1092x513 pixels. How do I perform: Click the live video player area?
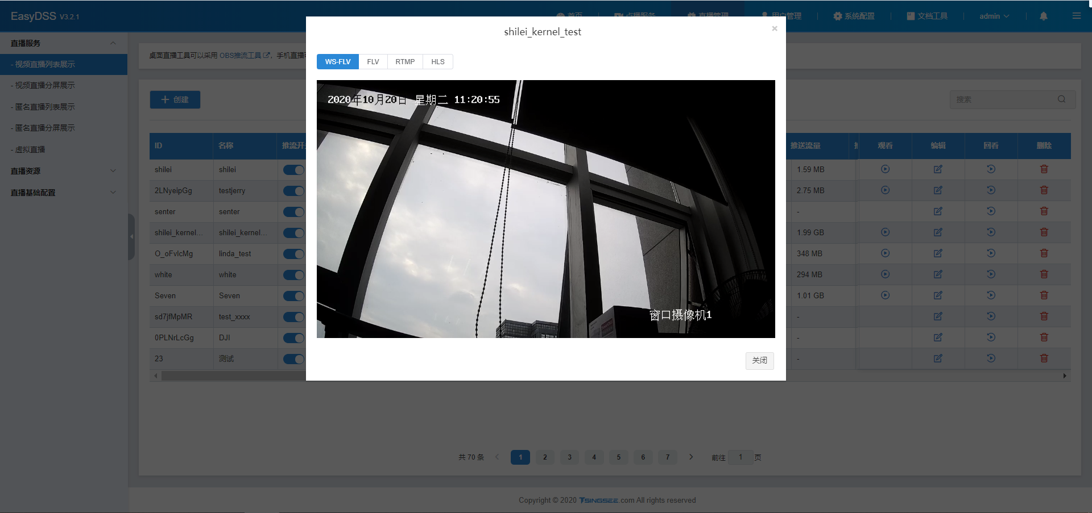546,209
